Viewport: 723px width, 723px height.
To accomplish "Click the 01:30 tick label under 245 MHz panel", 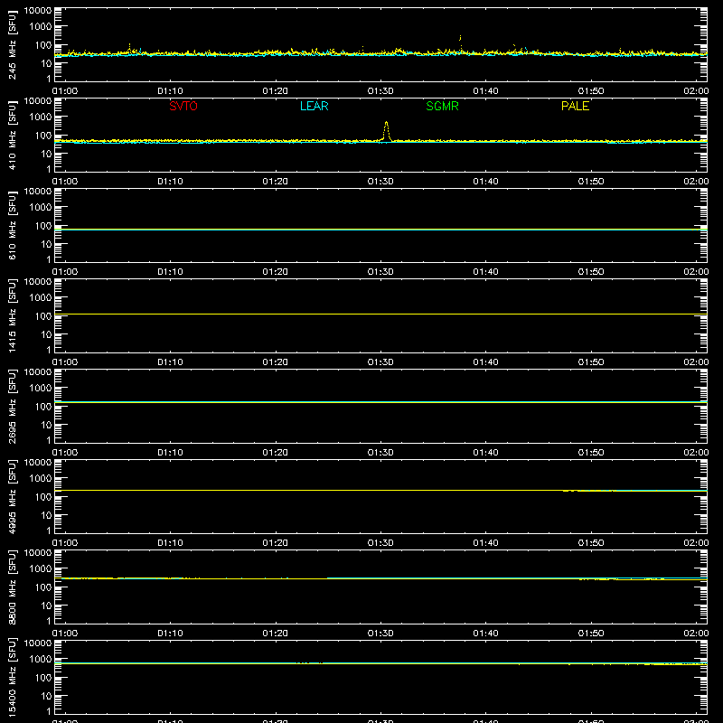I will (380, 91).
